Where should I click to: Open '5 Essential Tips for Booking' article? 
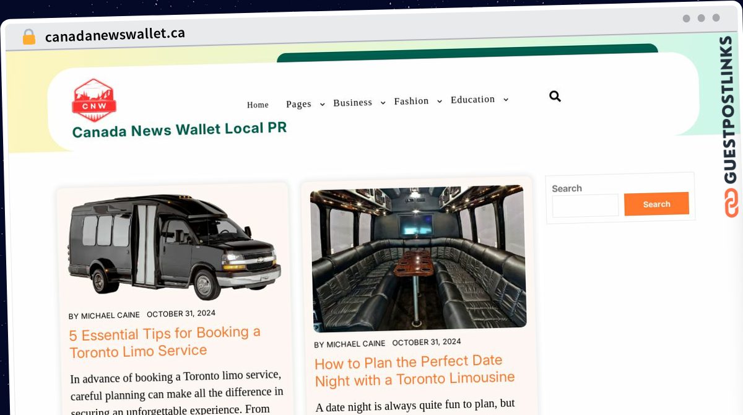tap(165, 342)
